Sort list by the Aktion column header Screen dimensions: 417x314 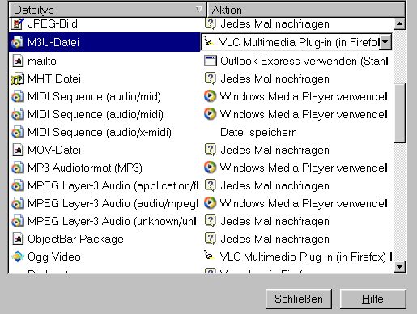tap(306, 10)
